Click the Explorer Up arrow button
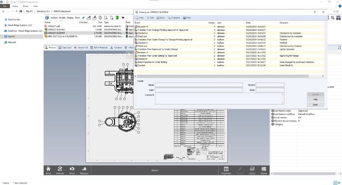 pos(17,11)
